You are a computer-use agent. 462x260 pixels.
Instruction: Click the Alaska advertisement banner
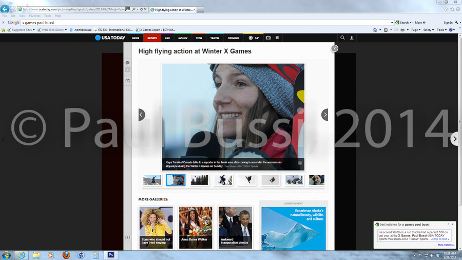tap(294, 229)
